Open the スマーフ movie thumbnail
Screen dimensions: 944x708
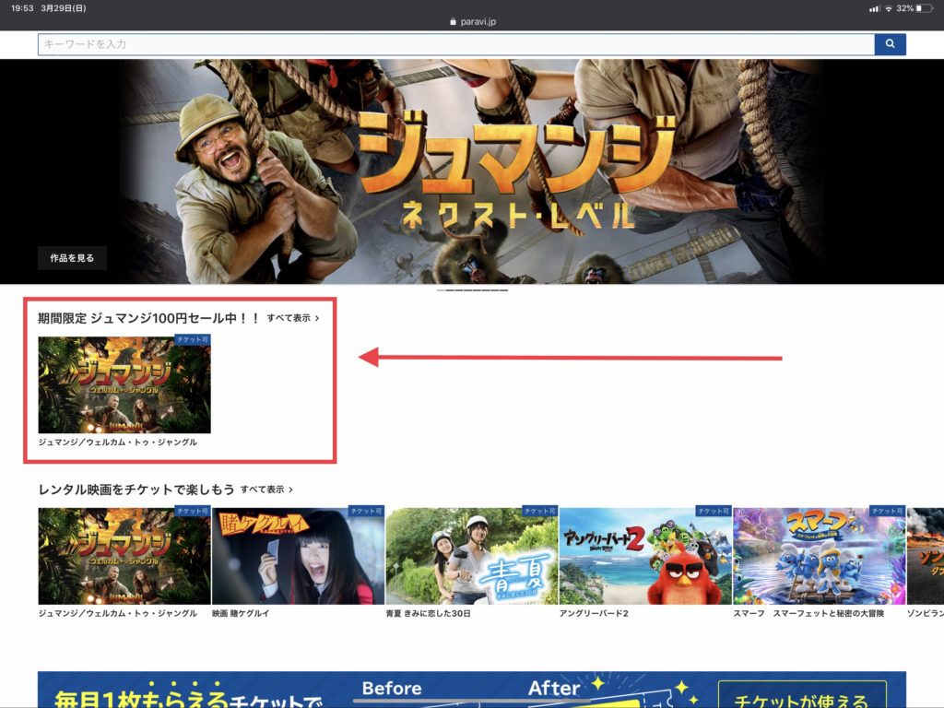pyautogui.click(x=820, y=556)
